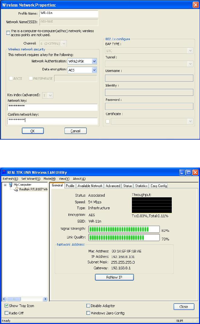Click the Gateway value 192.168.8.1
Image resolution: width=200 pixels, height=324 pixels.
pyautogui.click(x=121, y=268)
